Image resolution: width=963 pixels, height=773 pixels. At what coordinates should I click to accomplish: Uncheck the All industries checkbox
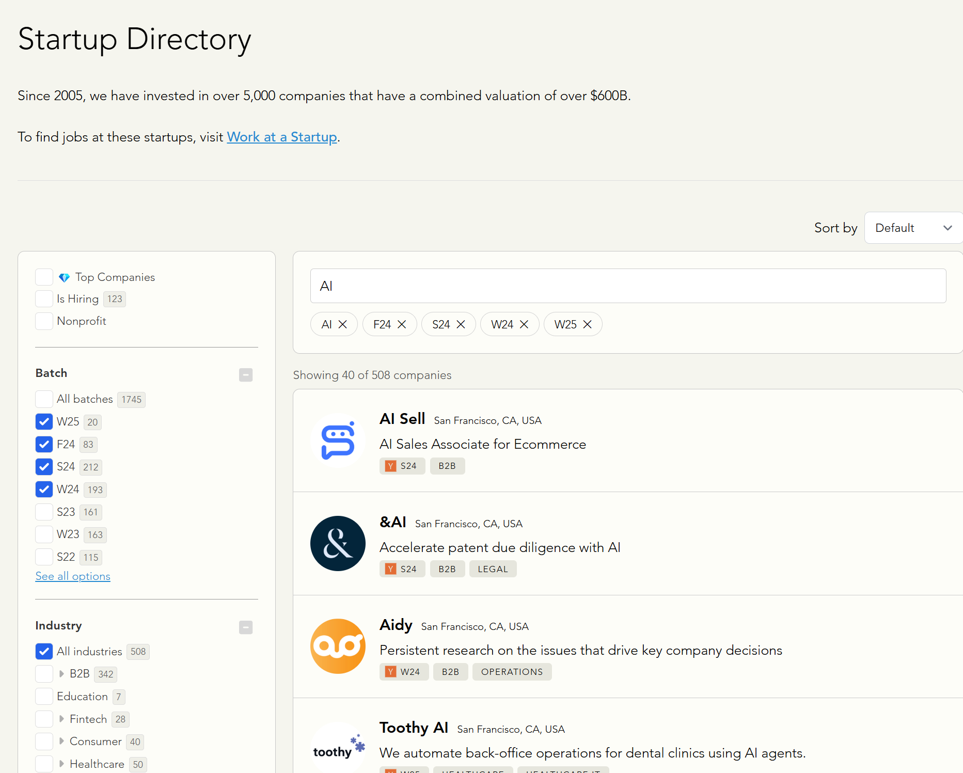point(44,651)
